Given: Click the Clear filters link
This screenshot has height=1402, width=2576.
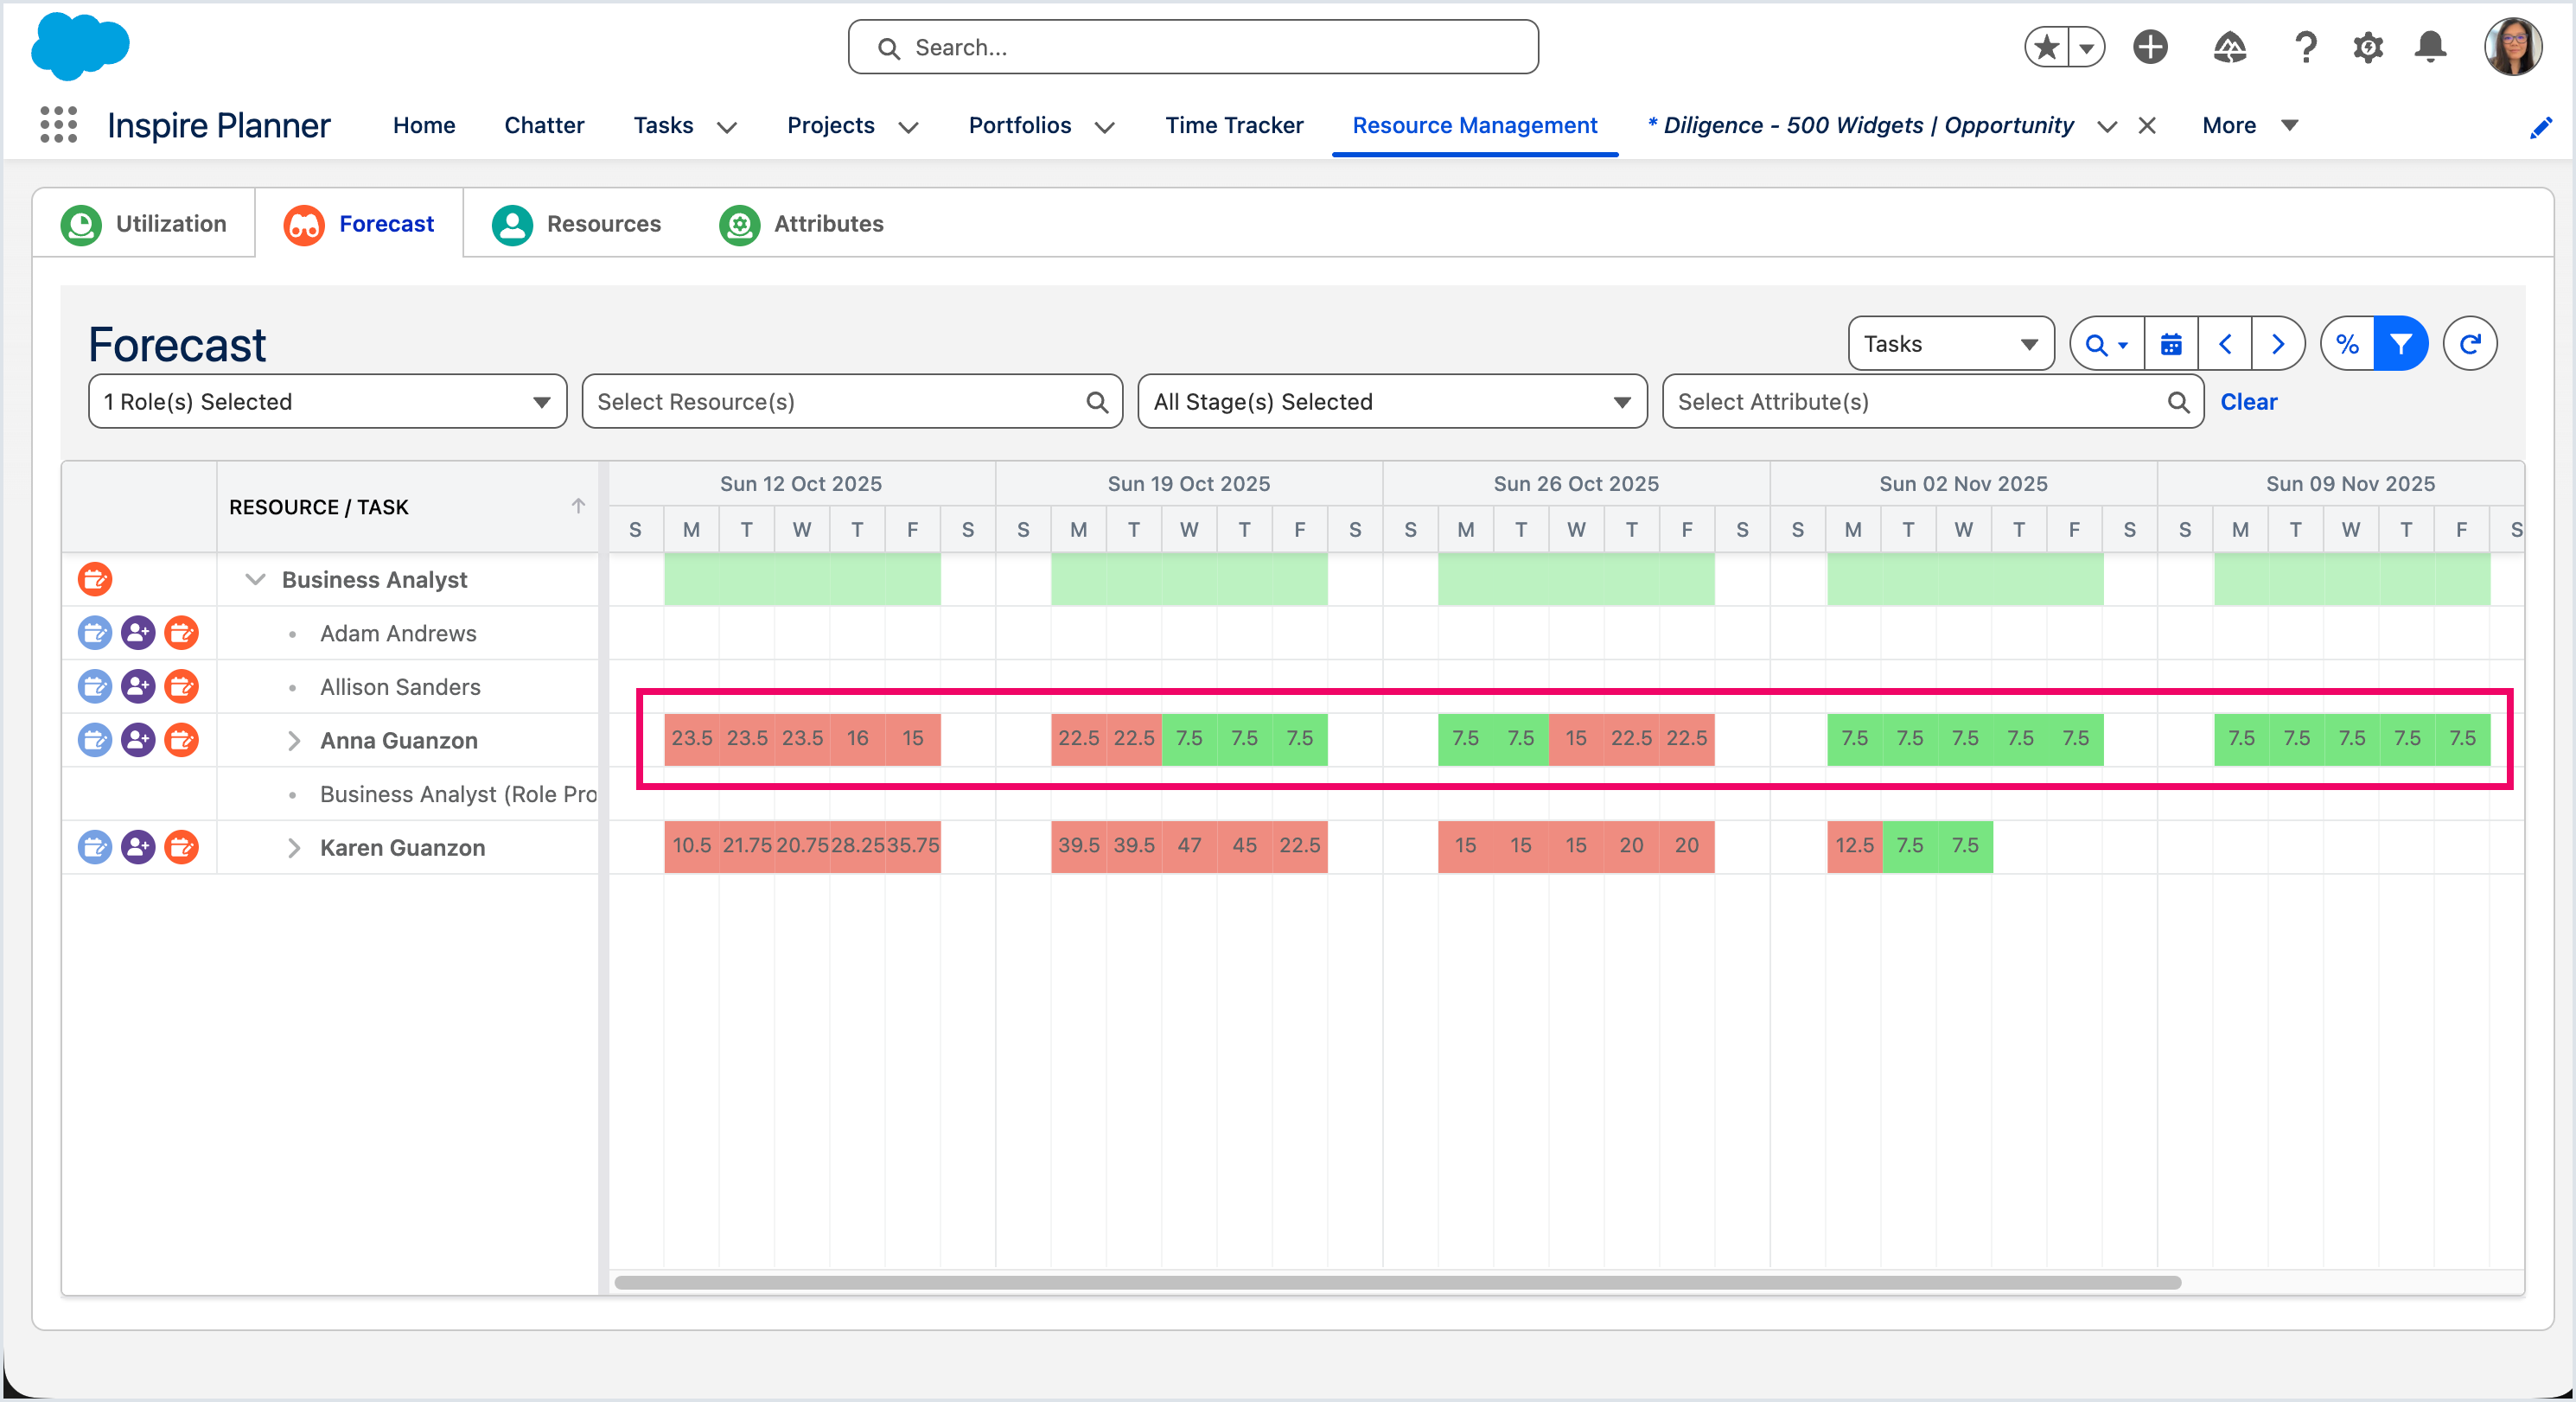Looking at the screenshot, I should [x=2248, y=401].
